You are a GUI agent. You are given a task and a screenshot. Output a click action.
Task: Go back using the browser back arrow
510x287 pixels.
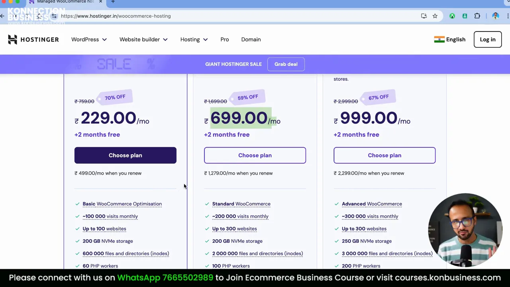point(2,16)
